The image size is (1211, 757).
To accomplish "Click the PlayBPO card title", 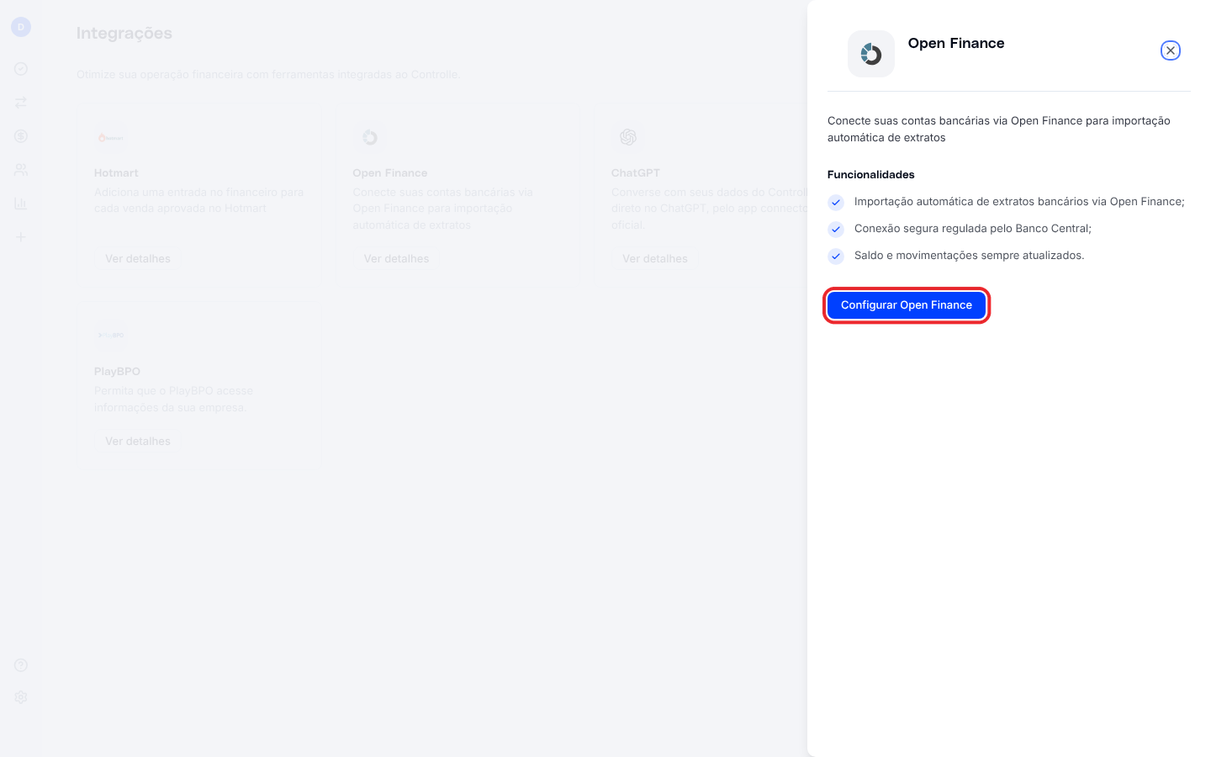I will point(117,372).
